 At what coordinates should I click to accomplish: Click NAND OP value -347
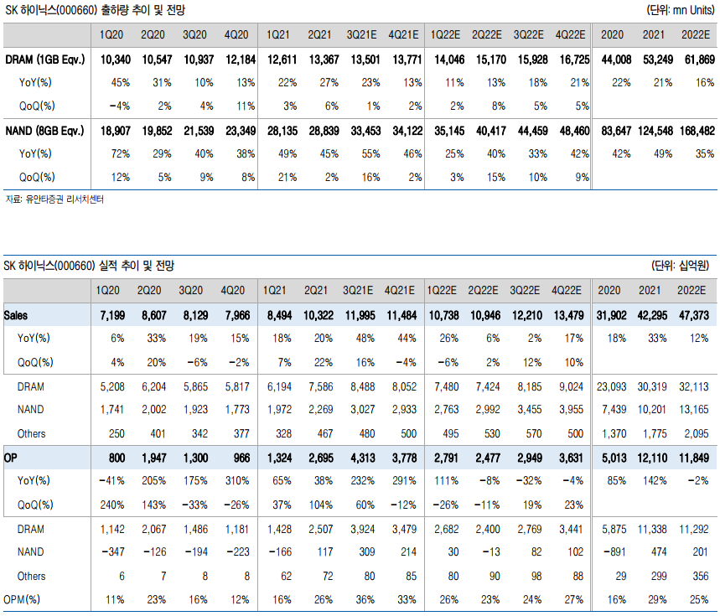[112, 551]
